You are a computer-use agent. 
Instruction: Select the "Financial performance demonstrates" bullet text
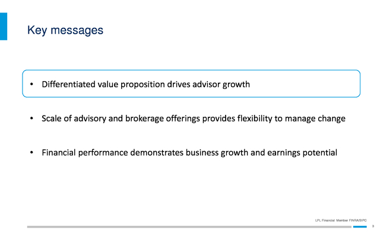189,153
